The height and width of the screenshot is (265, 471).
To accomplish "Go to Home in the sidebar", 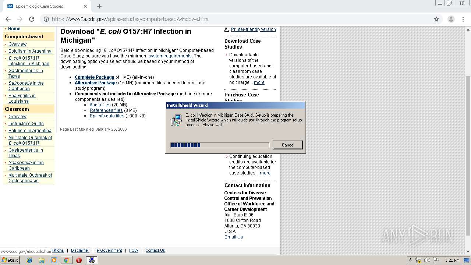I will [14, 29].
